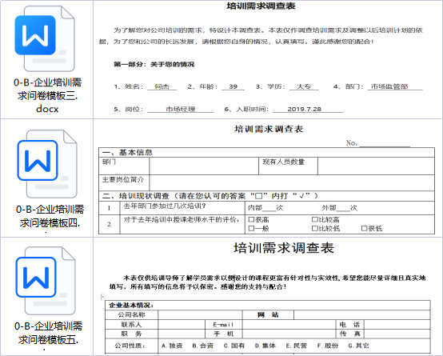Click the empty cell beside E-mail

pos(289,325)
